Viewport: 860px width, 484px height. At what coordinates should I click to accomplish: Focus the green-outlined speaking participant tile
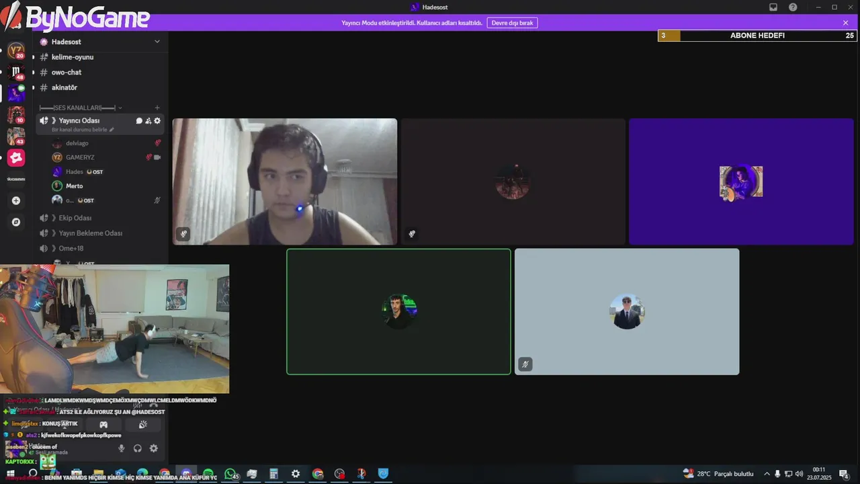pyautogui.click(x=399, y=312)
